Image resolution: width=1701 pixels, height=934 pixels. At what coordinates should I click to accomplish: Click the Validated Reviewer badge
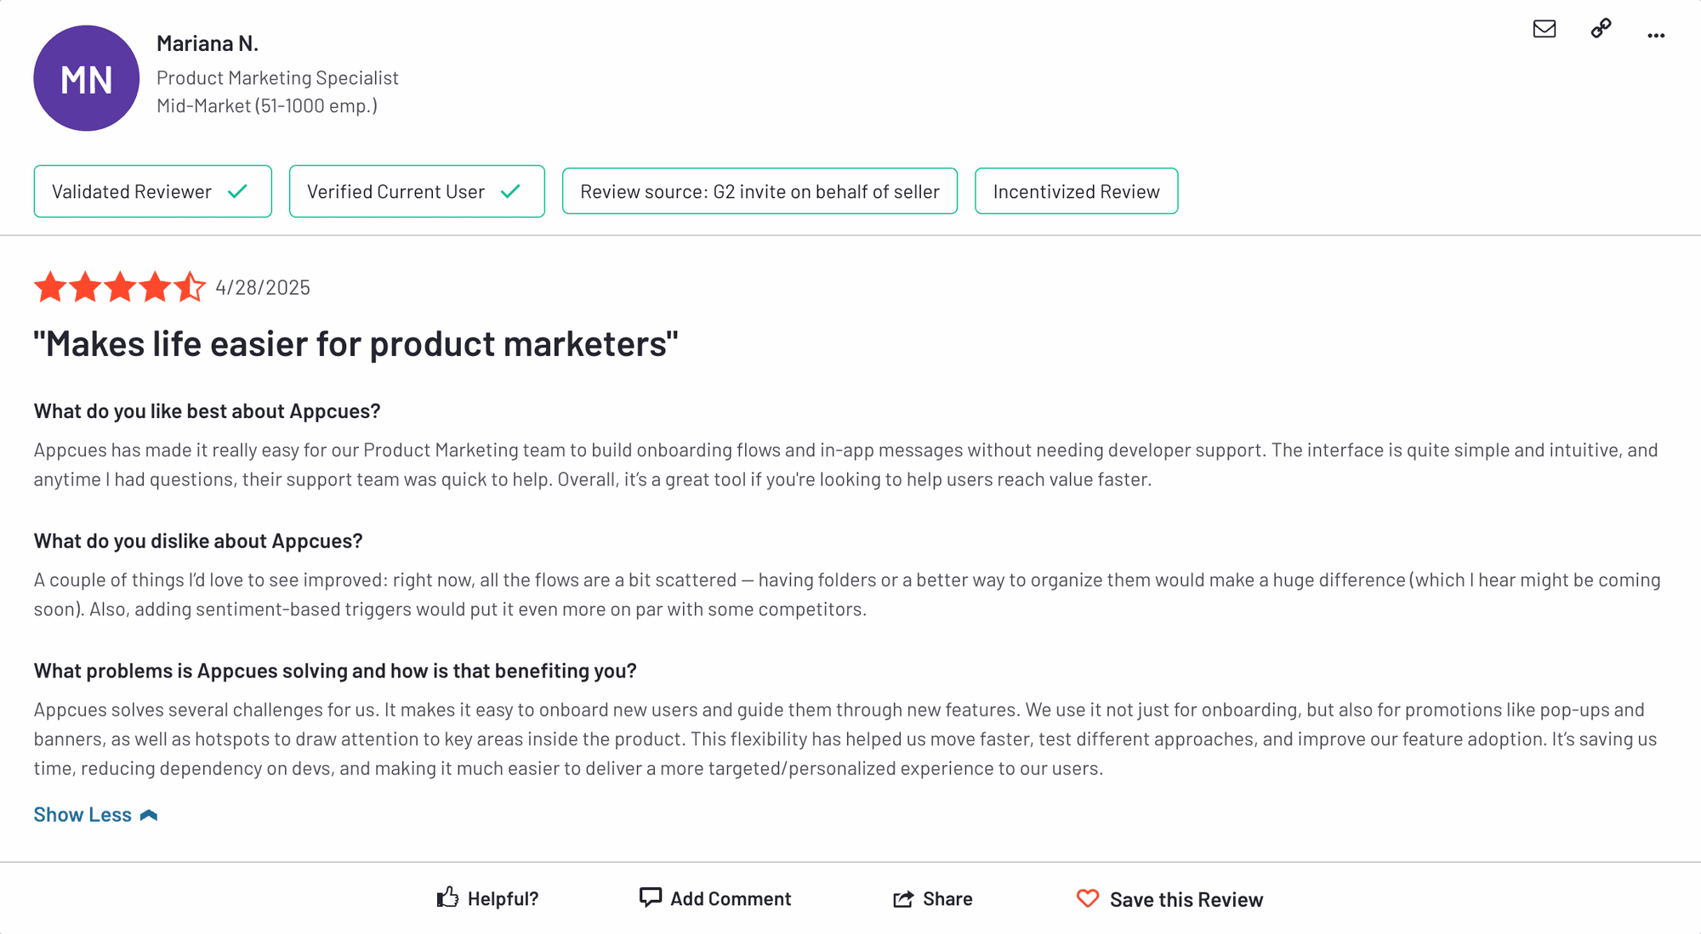pyautogui.click(x=132, y=191)
